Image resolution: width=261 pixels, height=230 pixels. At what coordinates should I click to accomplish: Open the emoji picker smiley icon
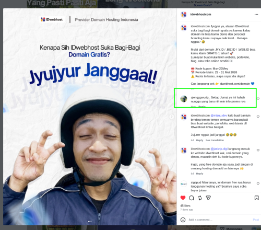(183, 220)
